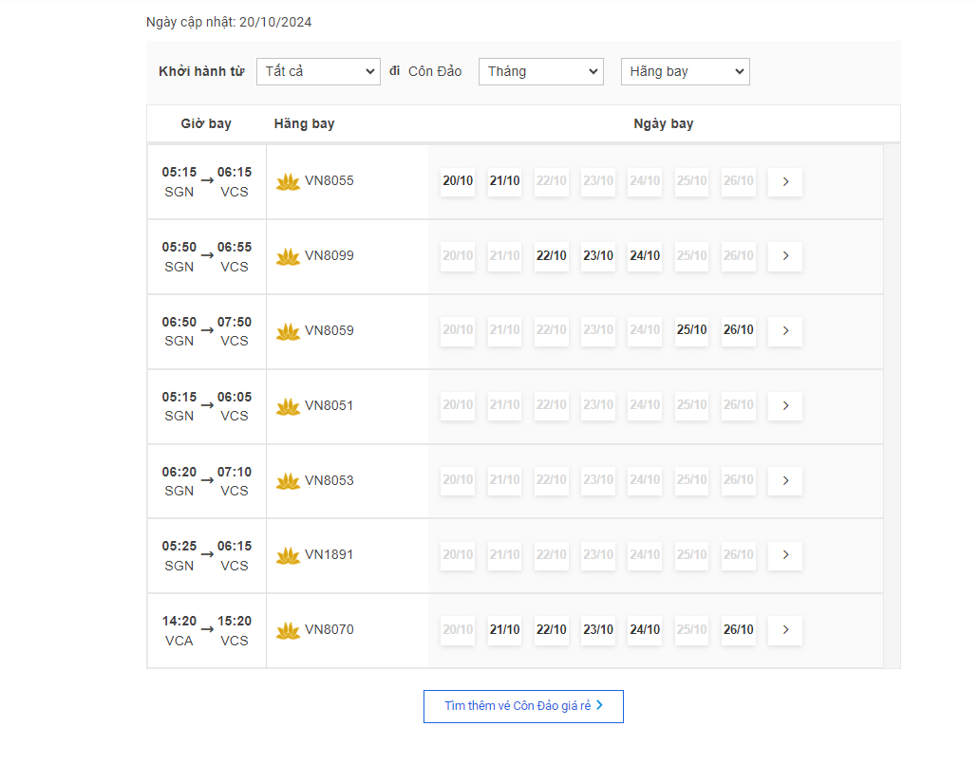Image resolution: width=979 pixels, height=764 pixels.
Task: Expand the "Tháng" month dropdown
Action: click(540, 72)
